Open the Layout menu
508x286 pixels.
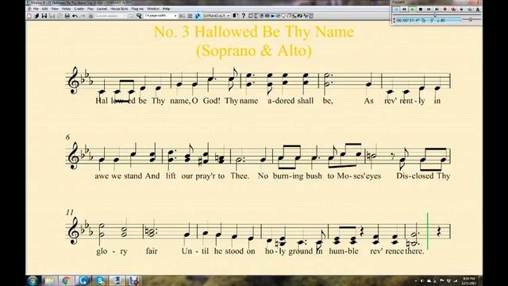pos(102,9)
